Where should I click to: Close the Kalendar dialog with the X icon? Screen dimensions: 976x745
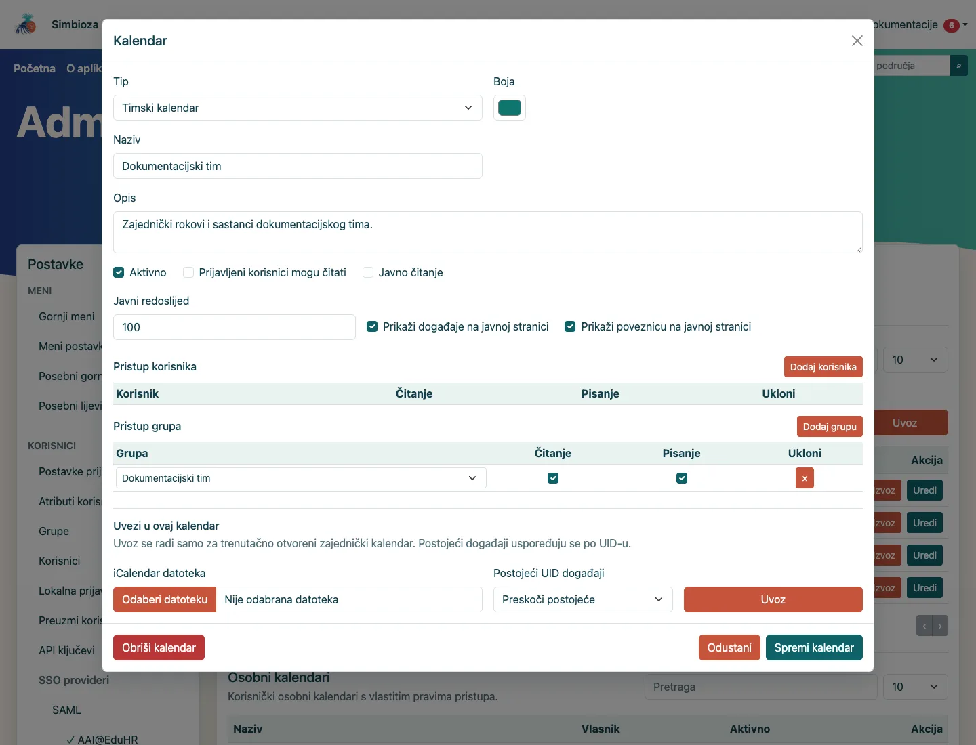tap(857, 41)
